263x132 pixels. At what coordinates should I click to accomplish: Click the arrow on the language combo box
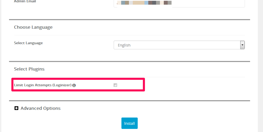coord(242,45)
